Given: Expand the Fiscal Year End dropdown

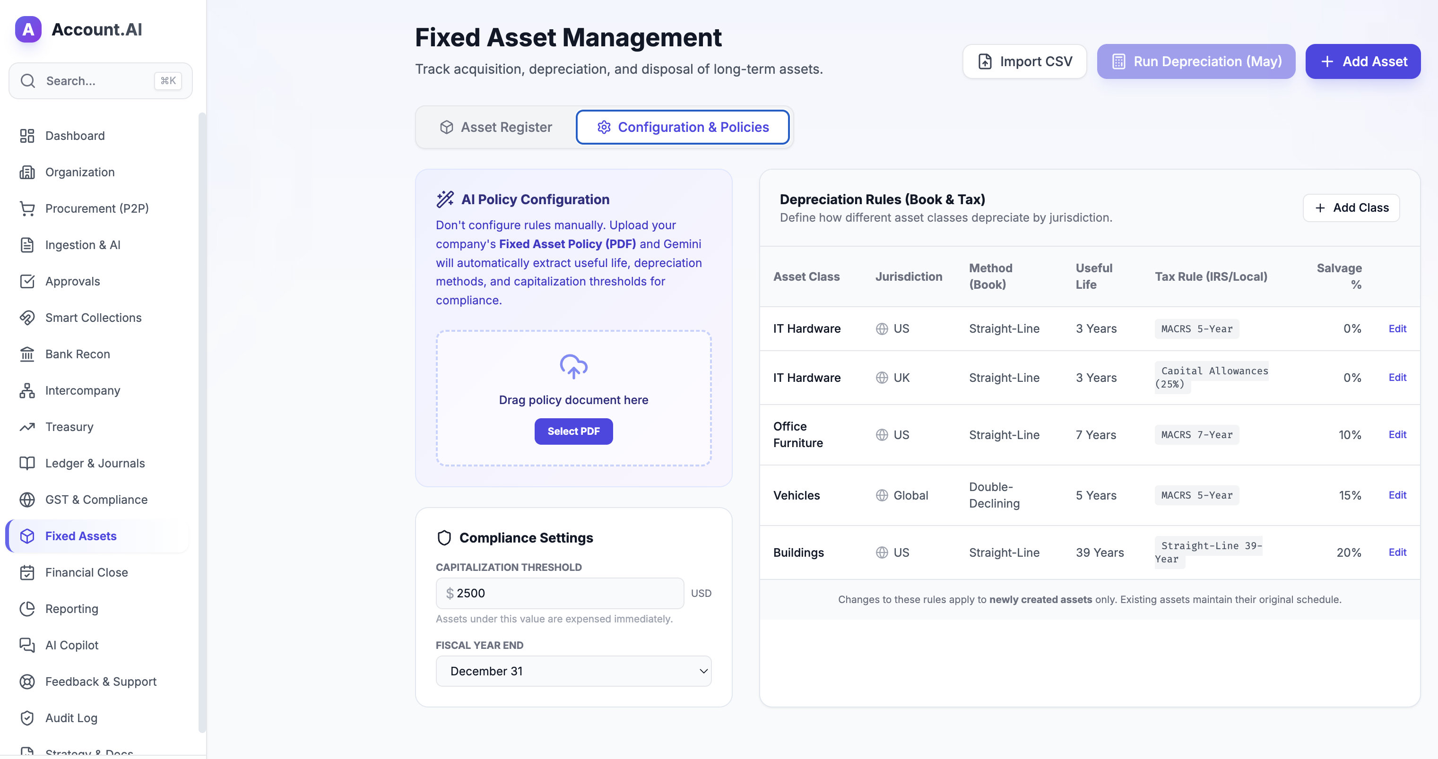Looking at the screenshot, I should 573,671.
